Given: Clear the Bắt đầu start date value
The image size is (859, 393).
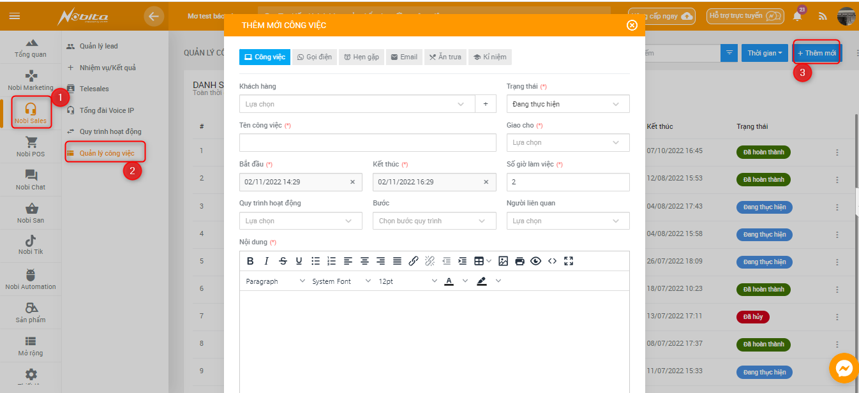Looking at the screenshot, I should [352, 182].
